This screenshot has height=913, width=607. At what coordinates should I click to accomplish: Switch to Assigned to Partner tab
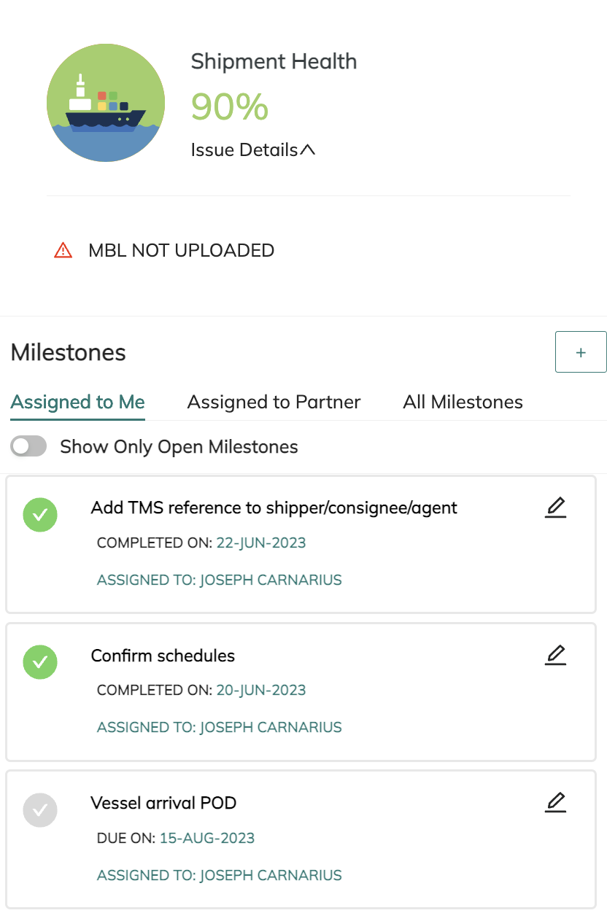(x=274, y=403)
